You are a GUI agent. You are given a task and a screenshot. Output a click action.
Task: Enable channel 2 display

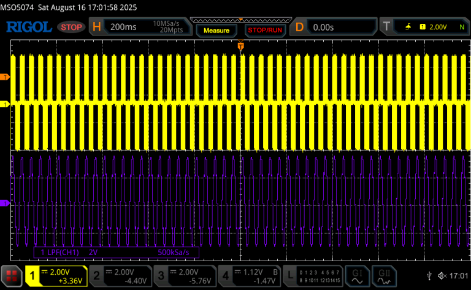[120, 276]
